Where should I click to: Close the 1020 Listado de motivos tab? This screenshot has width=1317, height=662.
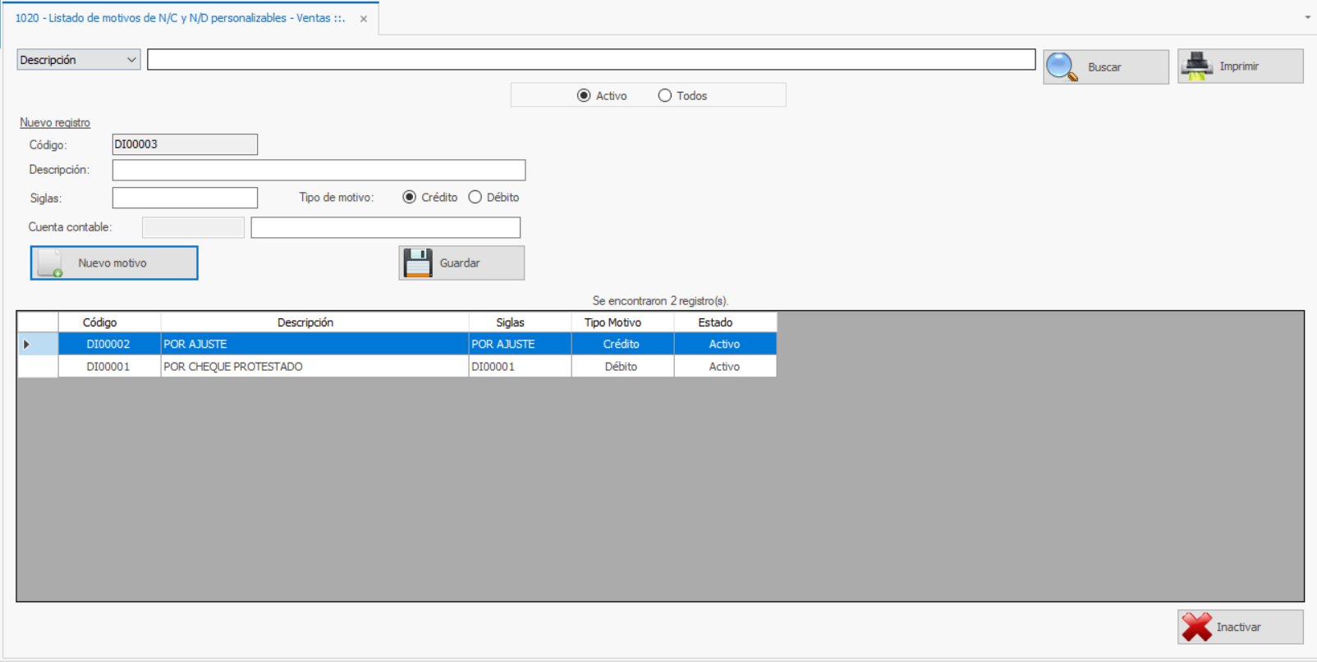pos(364,19)
